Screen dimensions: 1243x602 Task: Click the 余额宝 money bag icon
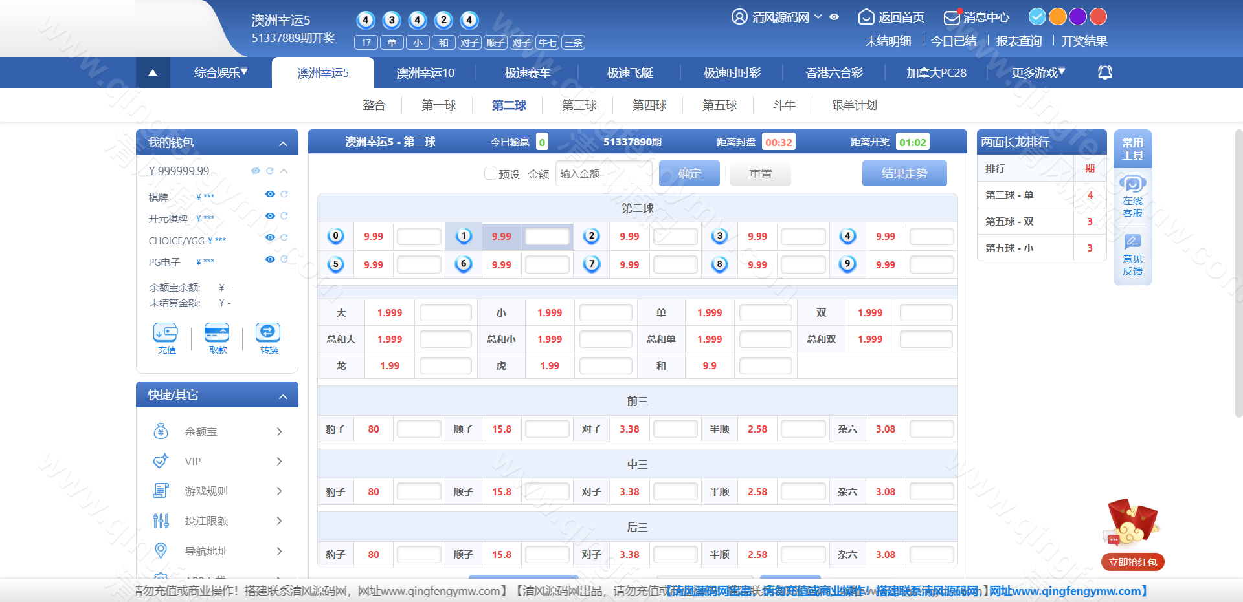[x=161, y=431]
